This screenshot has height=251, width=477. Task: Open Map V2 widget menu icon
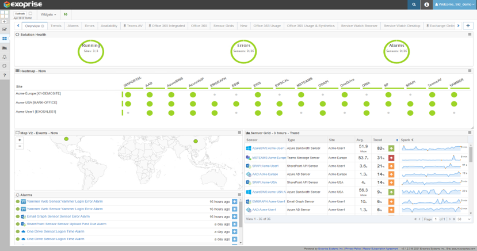pyautogui.click(x=239, y=132)
